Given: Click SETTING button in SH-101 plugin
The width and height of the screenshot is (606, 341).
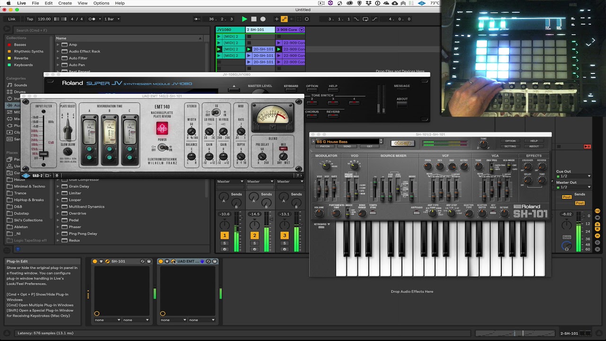Looking at the screenshot, I should click(510, 146).
